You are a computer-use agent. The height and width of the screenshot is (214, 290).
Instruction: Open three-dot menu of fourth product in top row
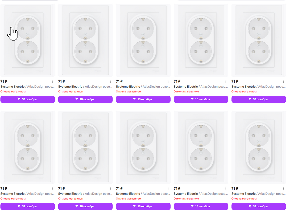(226, 82)
